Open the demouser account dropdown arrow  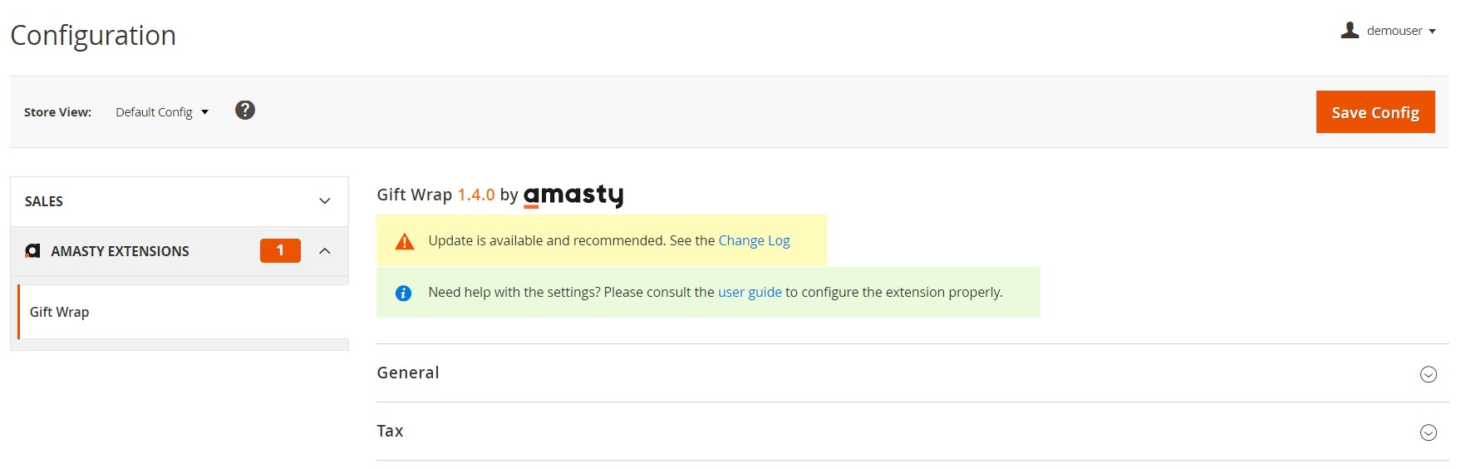pyautogui.click(x=1432, y=32)
